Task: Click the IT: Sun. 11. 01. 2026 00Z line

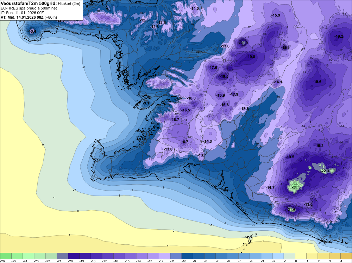Action: (x=22, y=13)
